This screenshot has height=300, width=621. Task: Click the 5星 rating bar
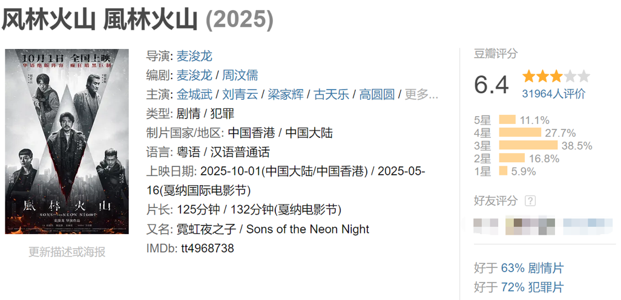[507, 120]
